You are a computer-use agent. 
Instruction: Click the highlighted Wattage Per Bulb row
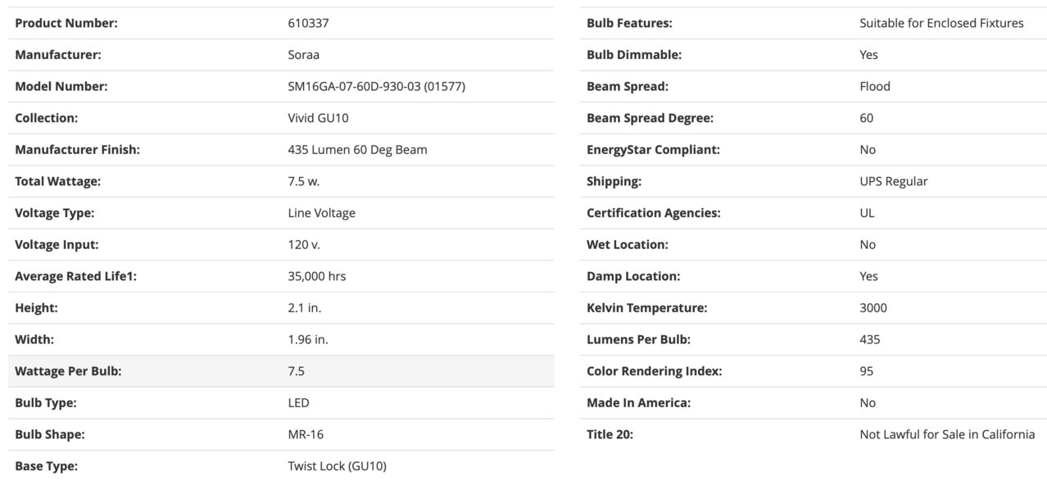pos(281,371)
